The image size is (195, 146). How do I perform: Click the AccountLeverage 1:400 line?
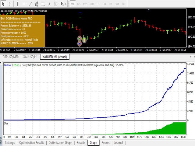click(x=13, y=33)
